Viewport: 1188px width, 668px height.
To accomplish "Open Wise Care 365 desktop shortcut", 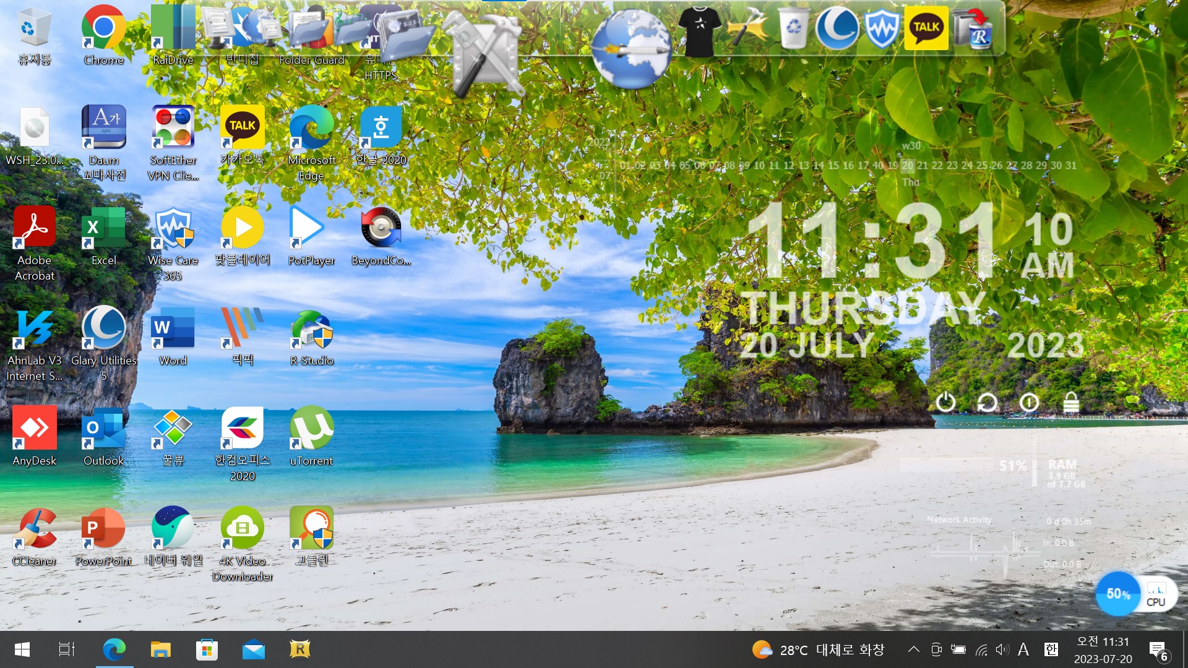I will click(173, 244).
